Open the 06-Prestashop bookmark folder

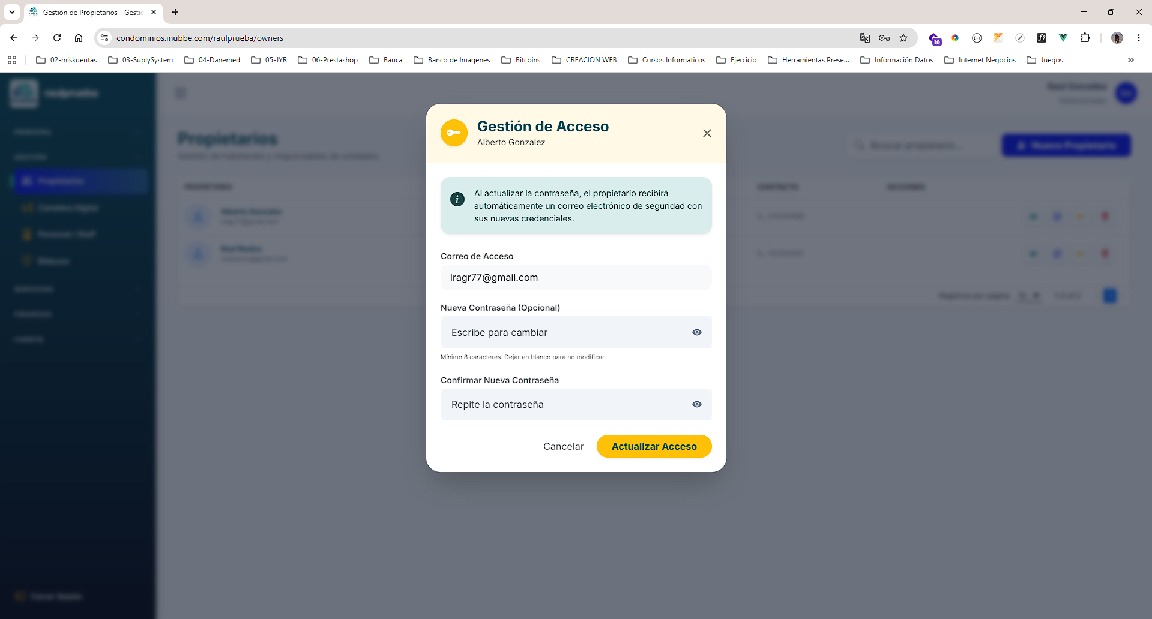(328, 60)
